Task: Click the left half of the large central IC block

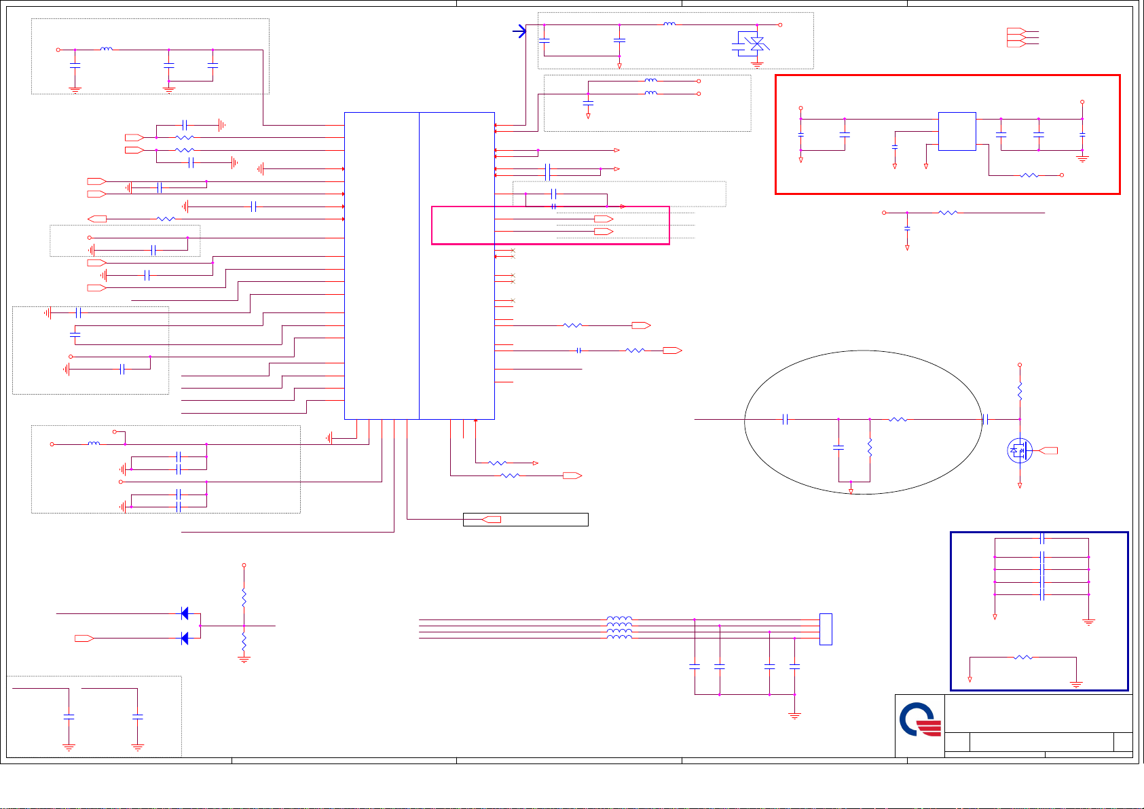Action: 382,266
